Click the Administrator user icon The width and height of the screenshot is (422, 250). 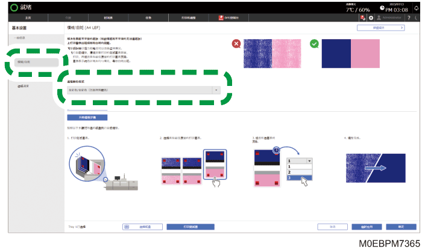pyautogui.click(x=379, y=17)
